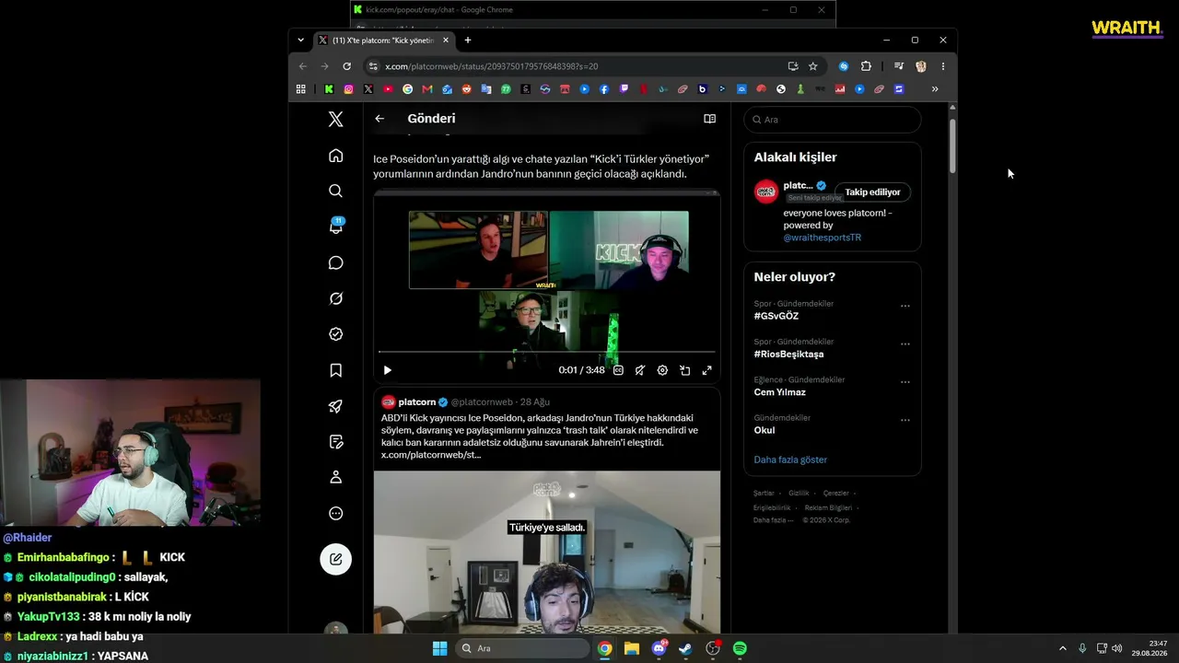Open the Kick bookmark in bookmarks bar
1179x663 pixels.
coord(329,89)
